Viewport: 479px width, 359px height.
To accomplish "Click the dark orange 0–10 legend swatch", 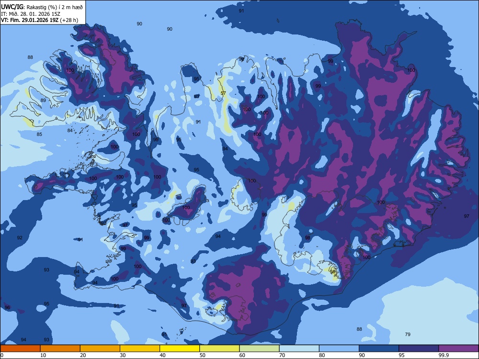I will [20, 348].
